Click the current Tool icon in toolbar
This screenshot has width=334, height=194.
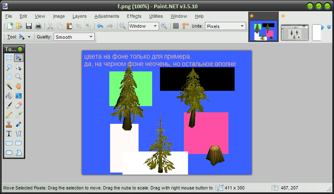[x=22, y=37]
